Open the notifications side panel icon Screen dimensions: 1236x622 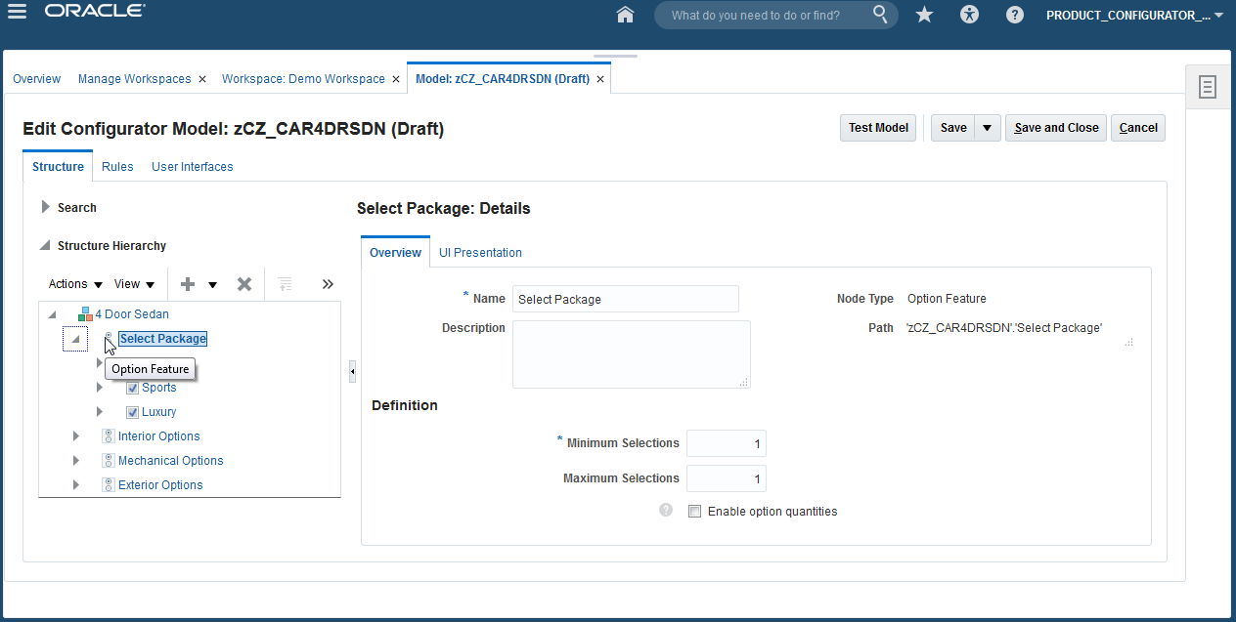point(1208,86)
